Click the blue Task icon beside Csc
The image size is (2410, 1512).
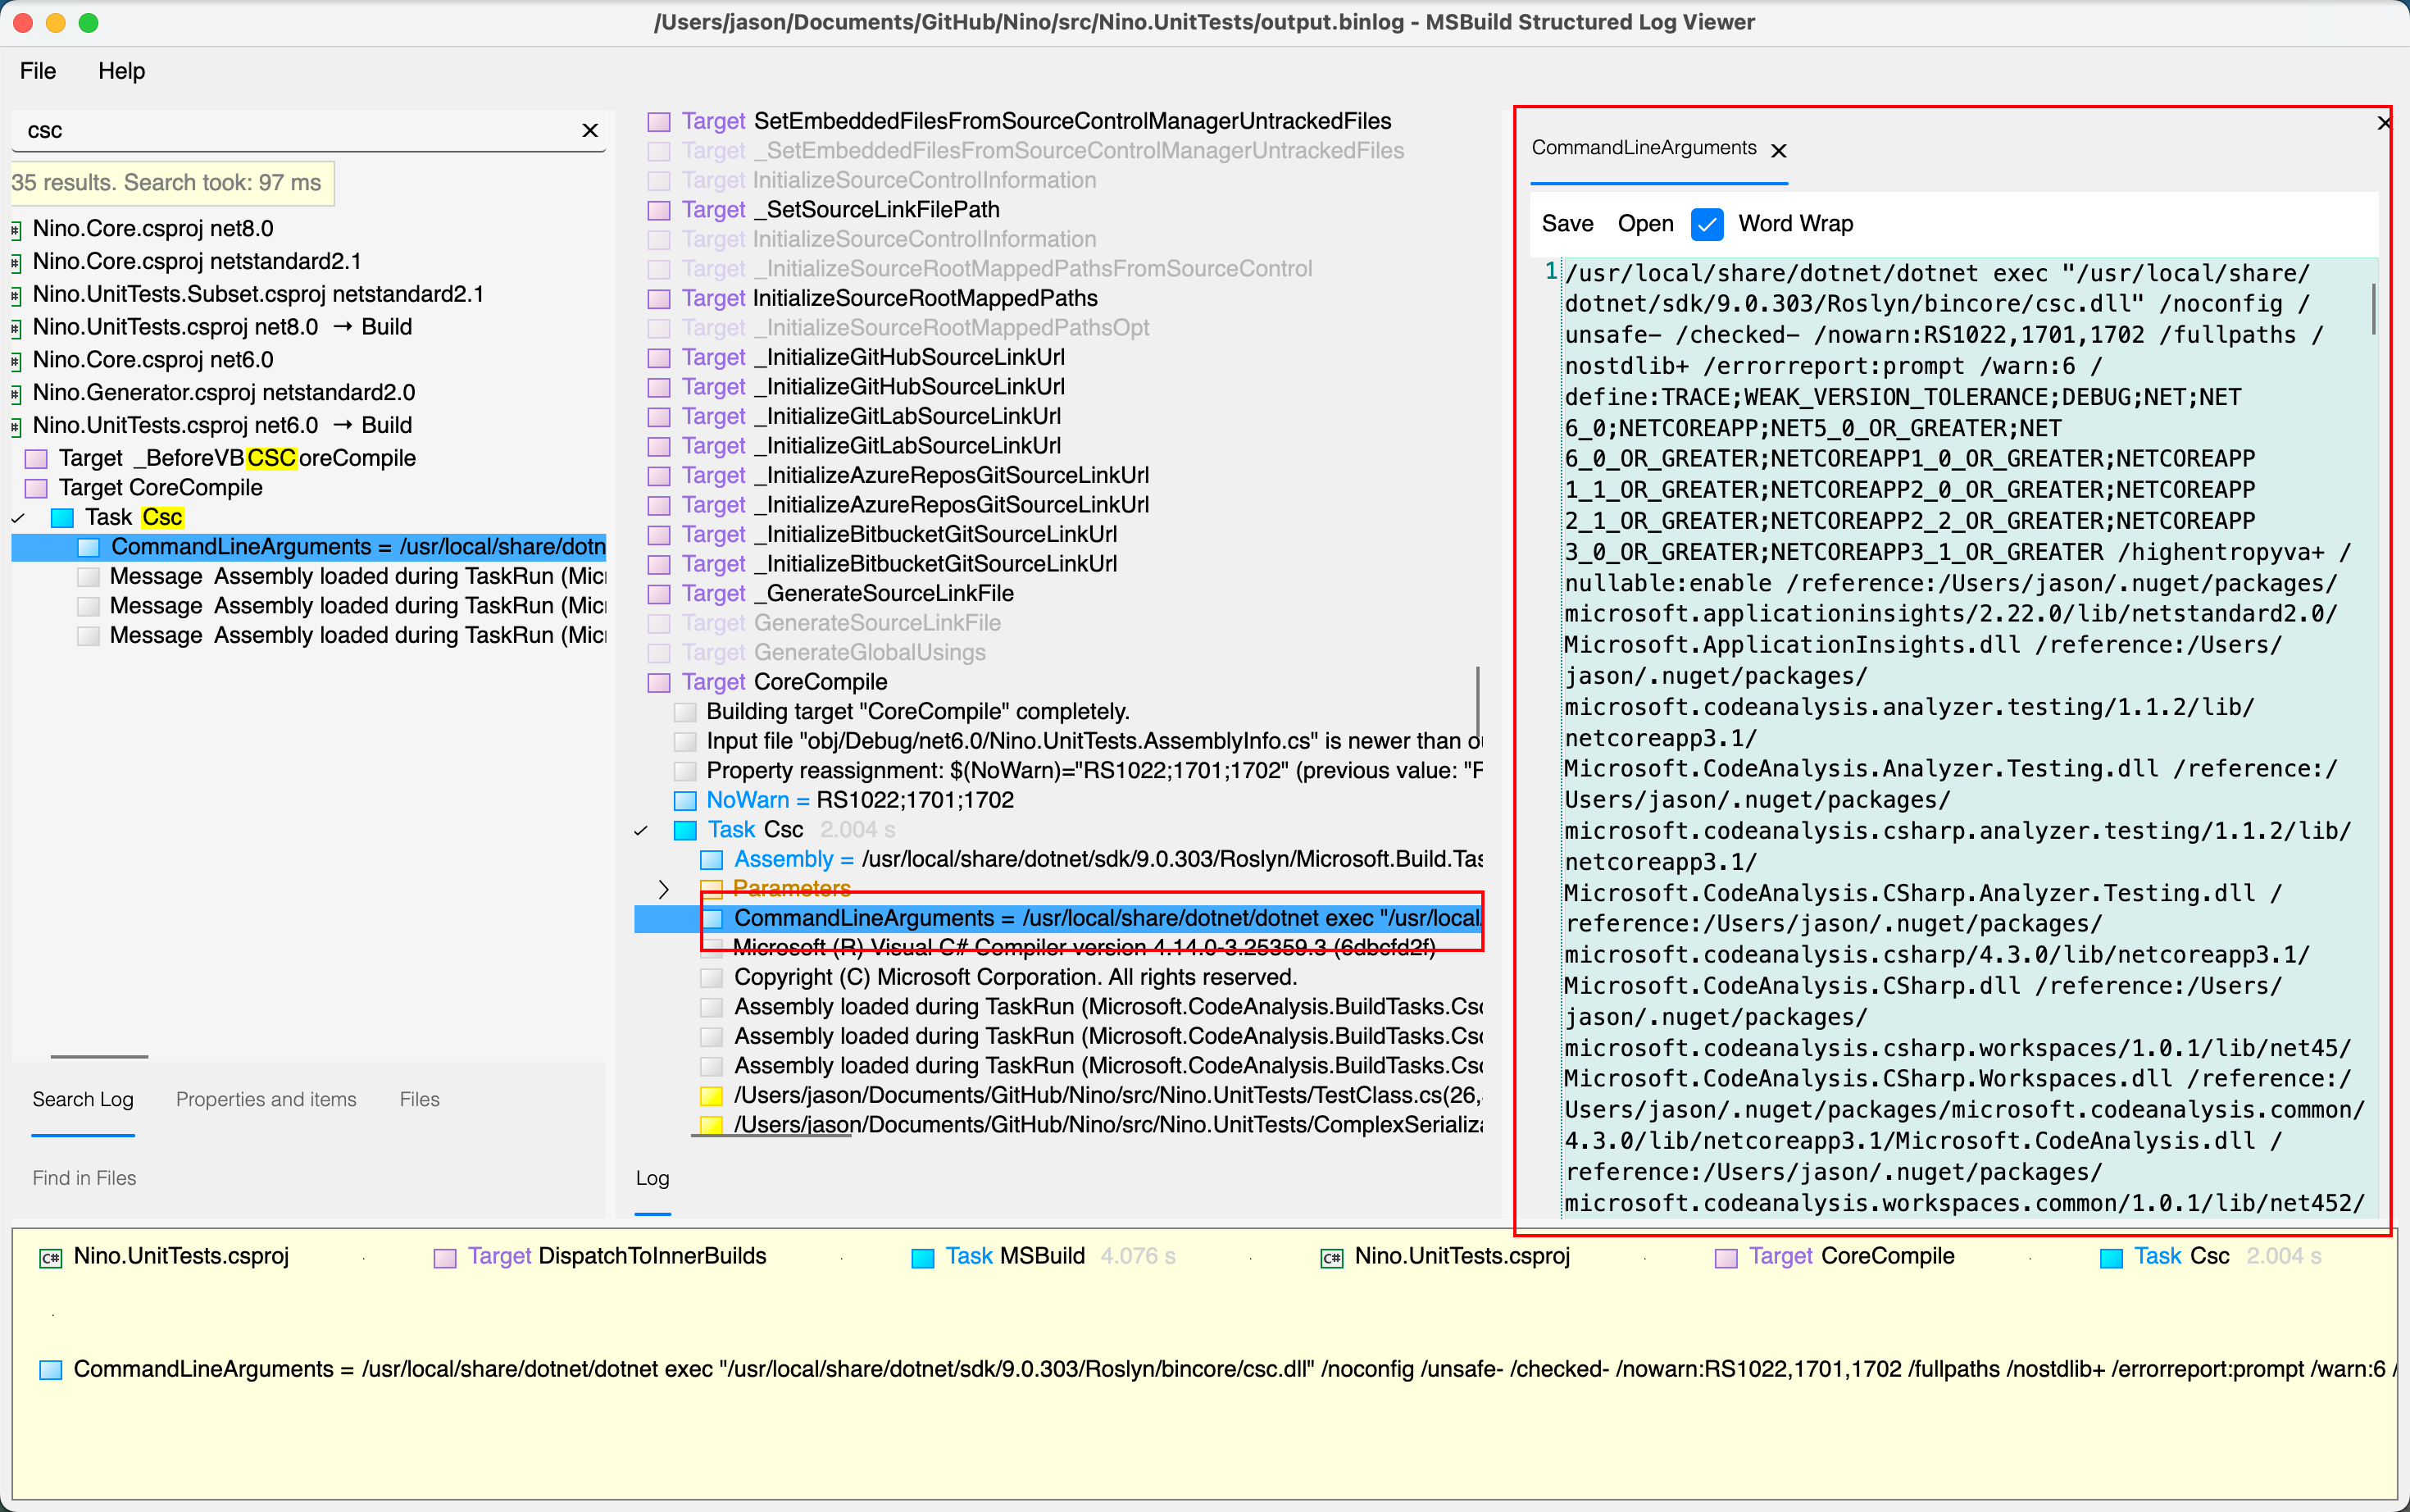click(684, 829)
